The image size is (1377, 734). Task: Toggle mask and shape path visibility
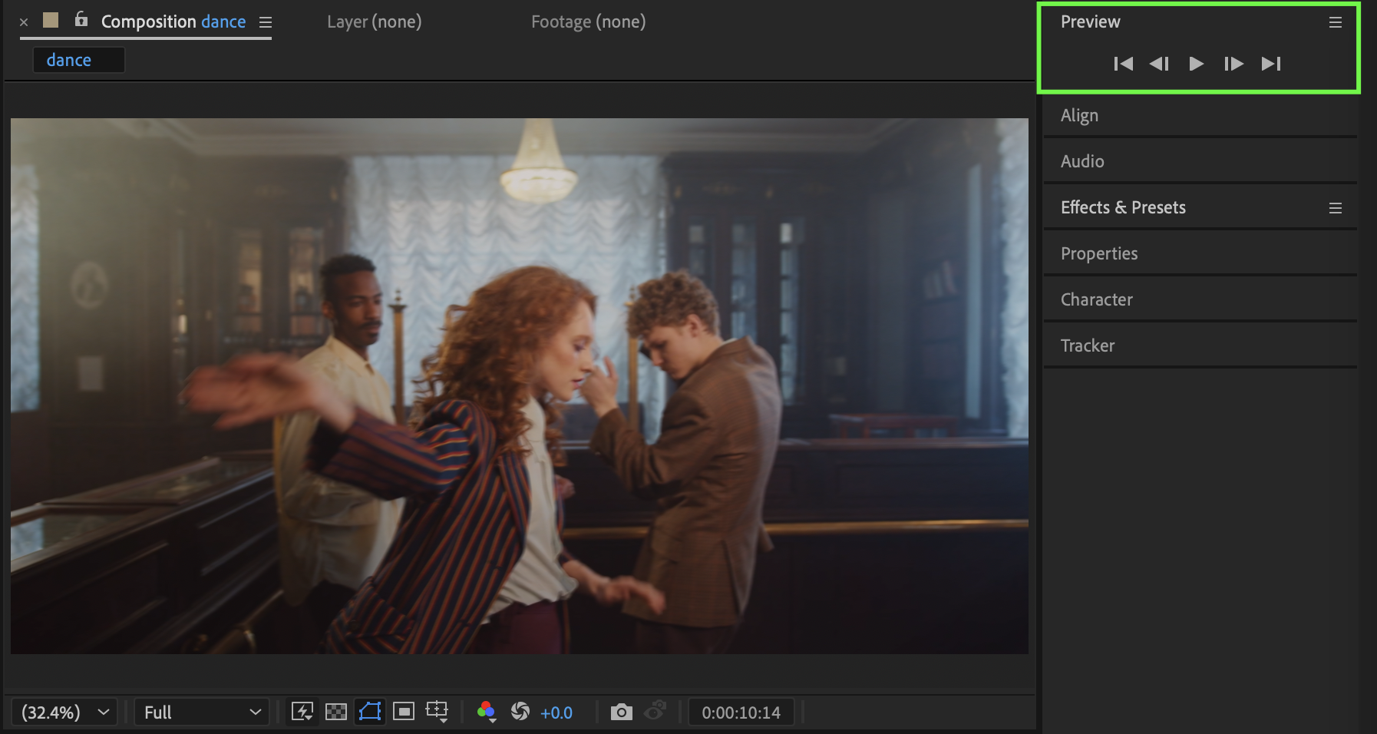[370, 712]
